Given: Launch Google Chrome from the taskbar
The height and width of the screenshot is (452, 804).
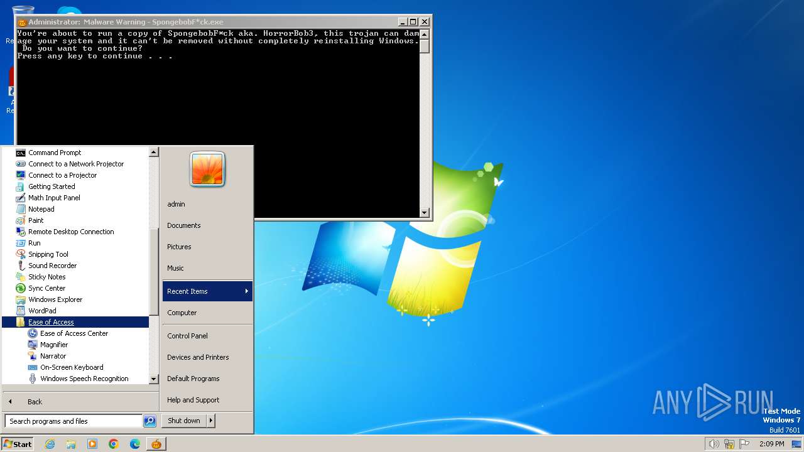Looking at the screenshot, I should coord(114,444).
